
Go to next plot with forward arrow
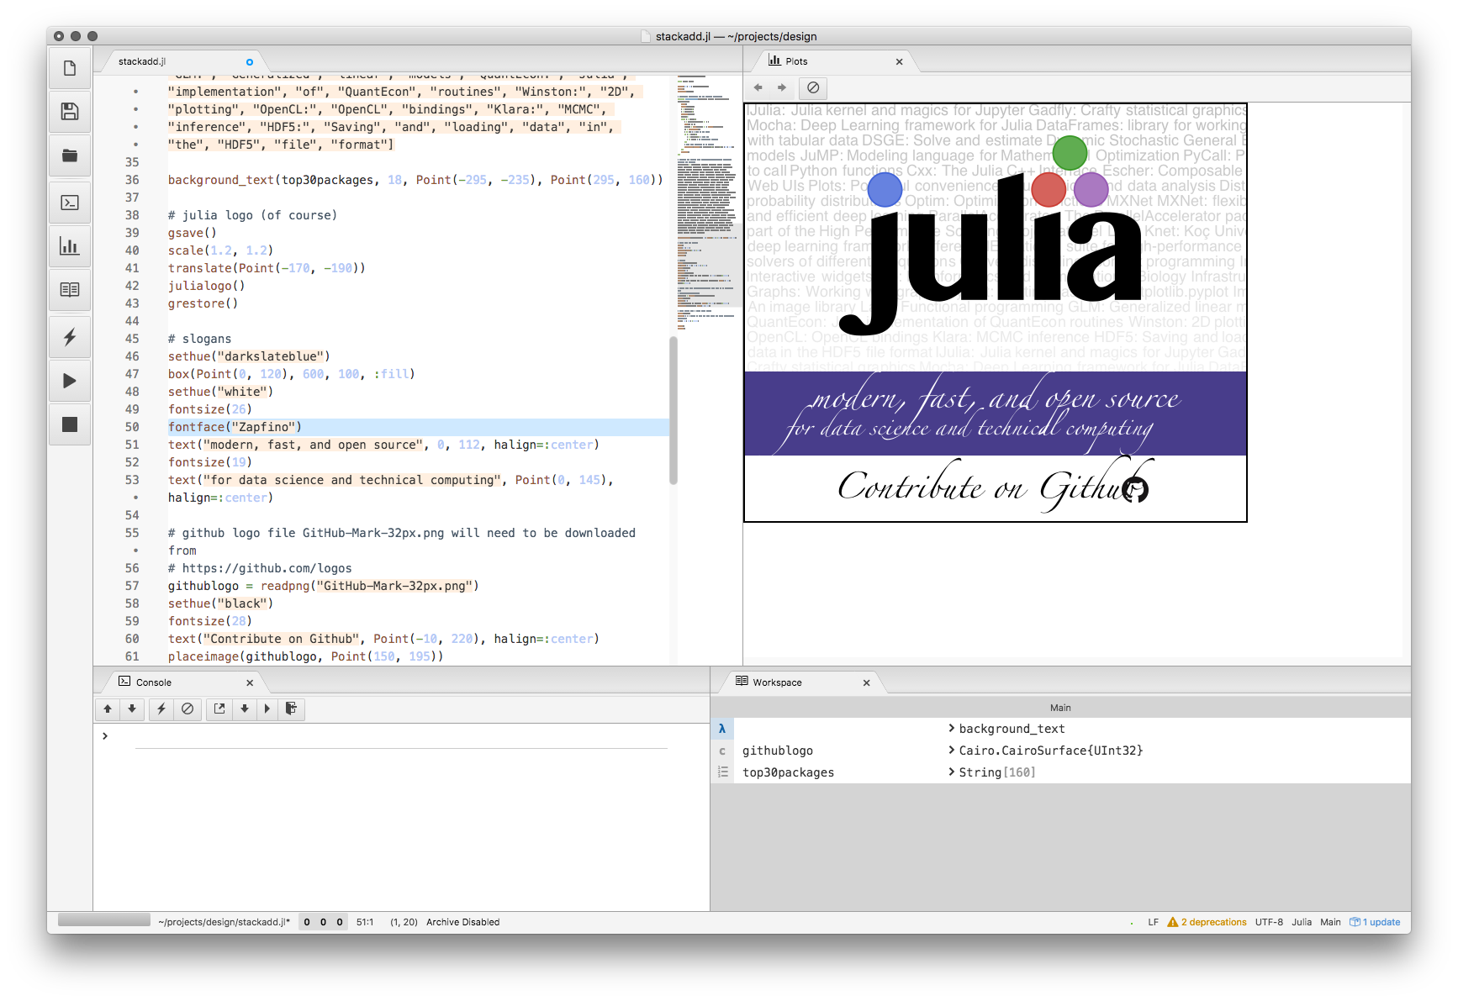(782, 87)
